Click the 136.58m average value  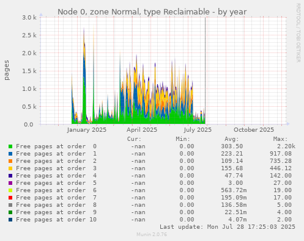click(234, 205)
